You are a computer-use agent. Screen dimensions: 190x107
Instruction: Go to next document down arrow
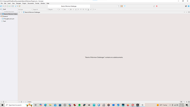click(x=187, y=12)
